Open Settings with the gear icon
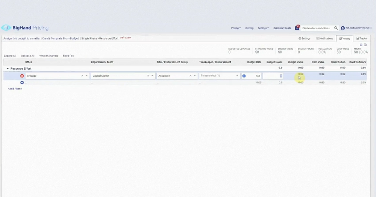The width and height of the screenshot is (376, 197). (x=304, y=38)
